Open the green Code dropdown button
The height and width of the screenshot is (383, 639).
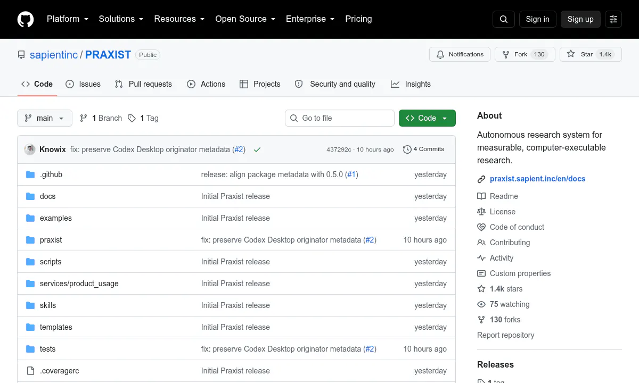pos(427,118)
